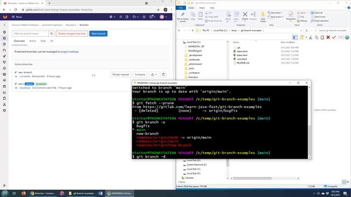This screenshot has width=351, height=197.
Task: Click Security shield icon in GitLab sidebar
Action: pyautogui.click(x=4, y=62)
